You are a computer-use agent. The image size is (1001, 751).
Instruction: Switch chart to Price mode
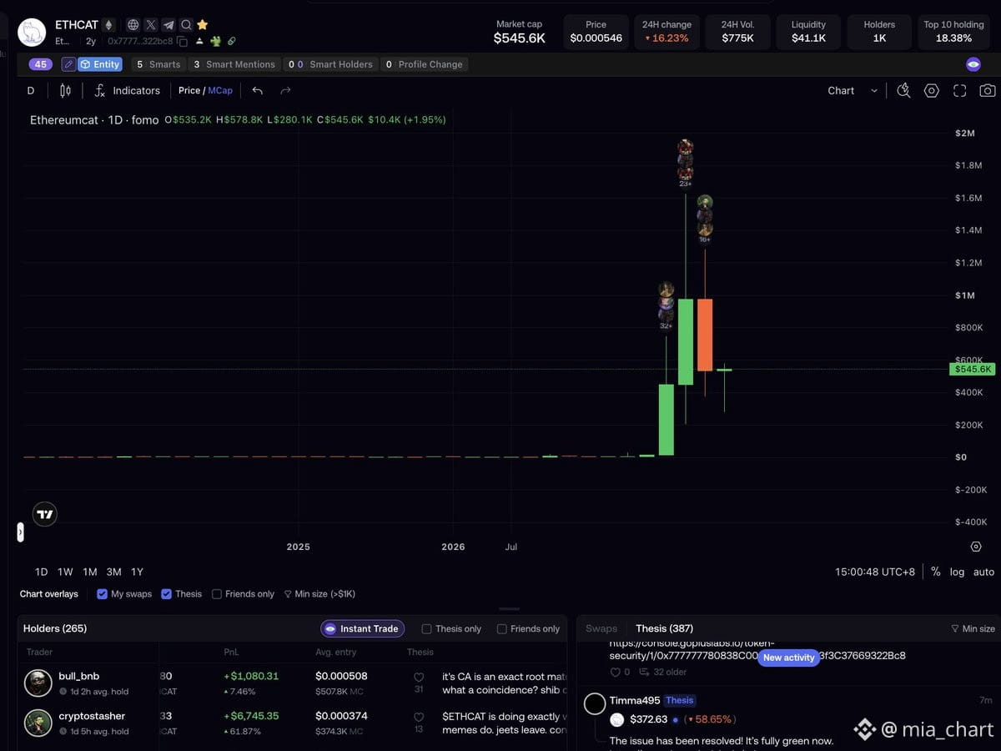click(x=189, y=90)
